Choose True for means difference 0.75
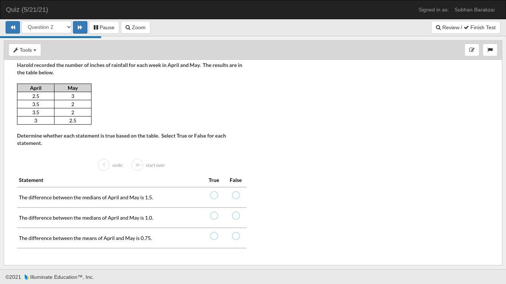This screenshot has width=506, height=284. [214, 236]
